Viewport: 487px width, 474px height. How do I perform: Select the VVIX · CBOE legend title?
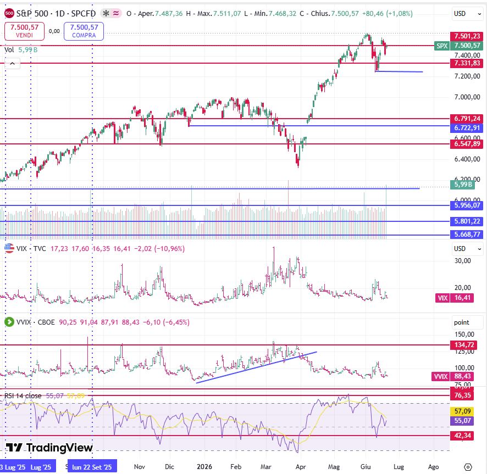(35, 322)
